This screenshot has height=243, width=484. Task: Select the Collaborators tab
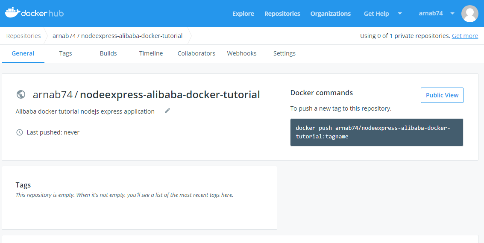point(196,53)
